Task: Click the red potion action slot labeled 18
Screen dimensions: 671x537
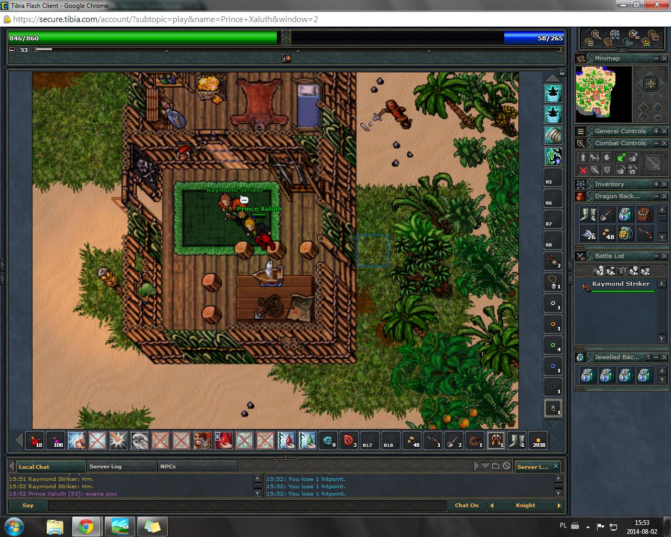Action: 35,441
